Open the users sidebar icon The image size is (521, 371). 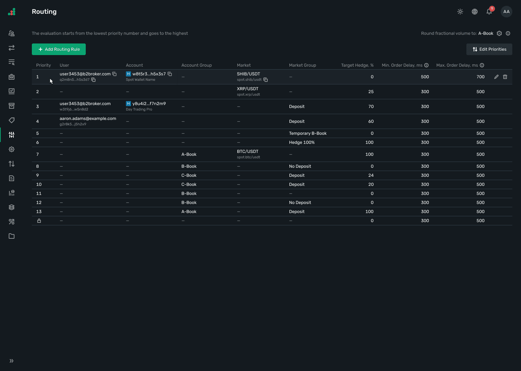coord(12,33)
